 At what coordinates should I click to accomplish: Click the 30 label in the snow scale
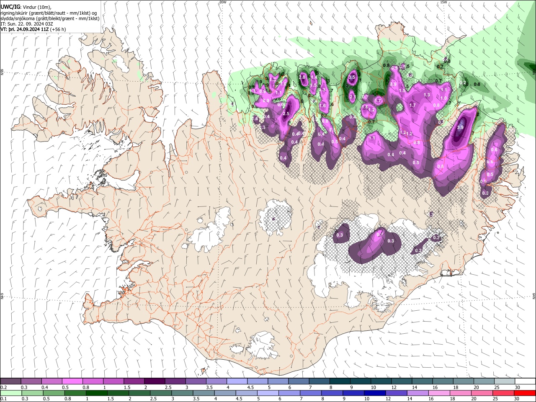517,387
